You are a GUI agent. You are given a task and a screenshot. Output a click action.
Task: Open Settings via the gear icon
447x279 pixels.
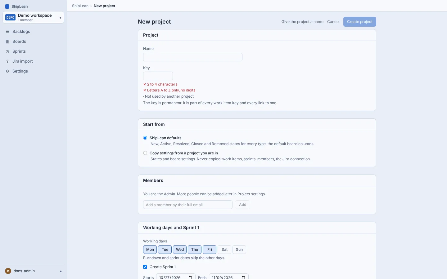(x=7, y=71)
